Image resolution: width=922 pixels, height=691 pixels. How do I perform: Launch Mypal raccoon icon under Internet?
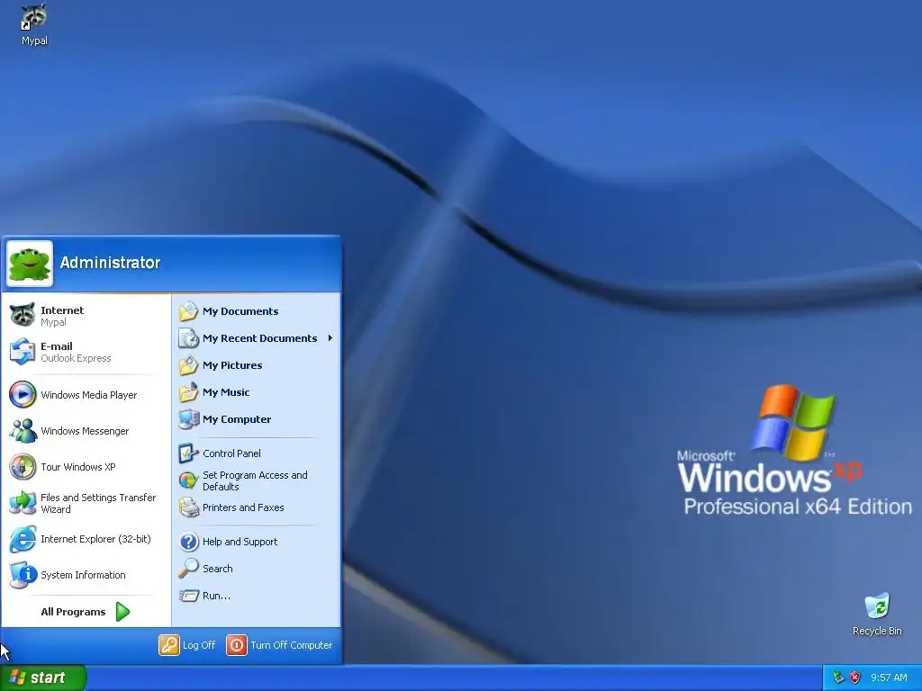point(23,316)
